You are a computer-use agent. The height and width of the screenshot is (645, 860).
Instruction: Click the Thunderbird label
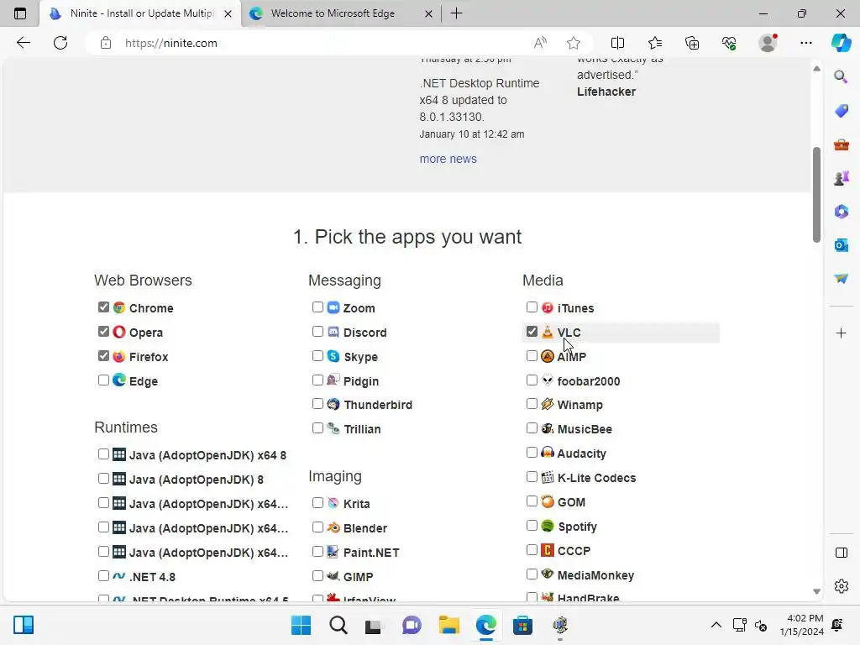point(378,405)
